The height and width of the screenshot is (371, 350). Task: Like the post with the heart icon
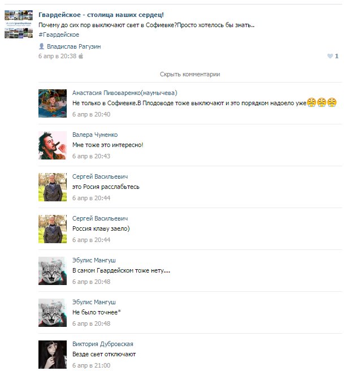[330, 56]
